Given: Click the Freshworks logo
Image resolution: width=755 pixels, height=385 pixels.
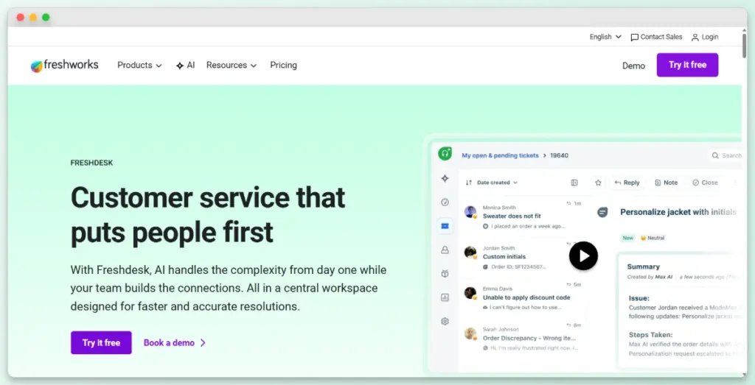Looking at the screenshot, I should (64, 66).
